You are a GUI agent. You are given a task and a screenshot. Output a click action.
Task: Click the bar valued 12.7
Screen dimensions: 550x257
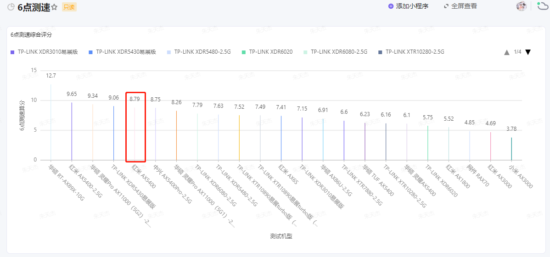(51, 122)
